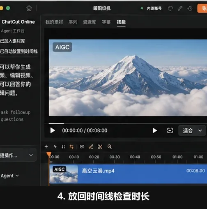This screenshot has width=207, height=209.
Task: Play the preview with left play button
Action: (x=53, y=130)
